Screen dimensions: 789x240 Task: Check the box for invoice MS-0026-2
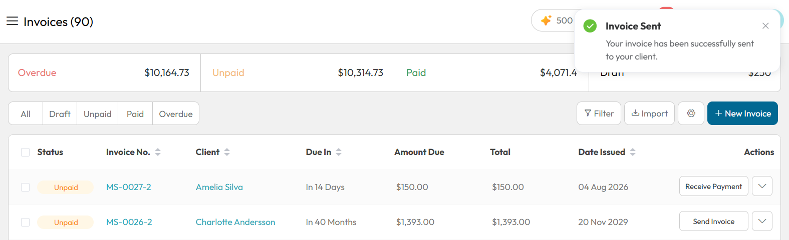click(x=26, y=222)
